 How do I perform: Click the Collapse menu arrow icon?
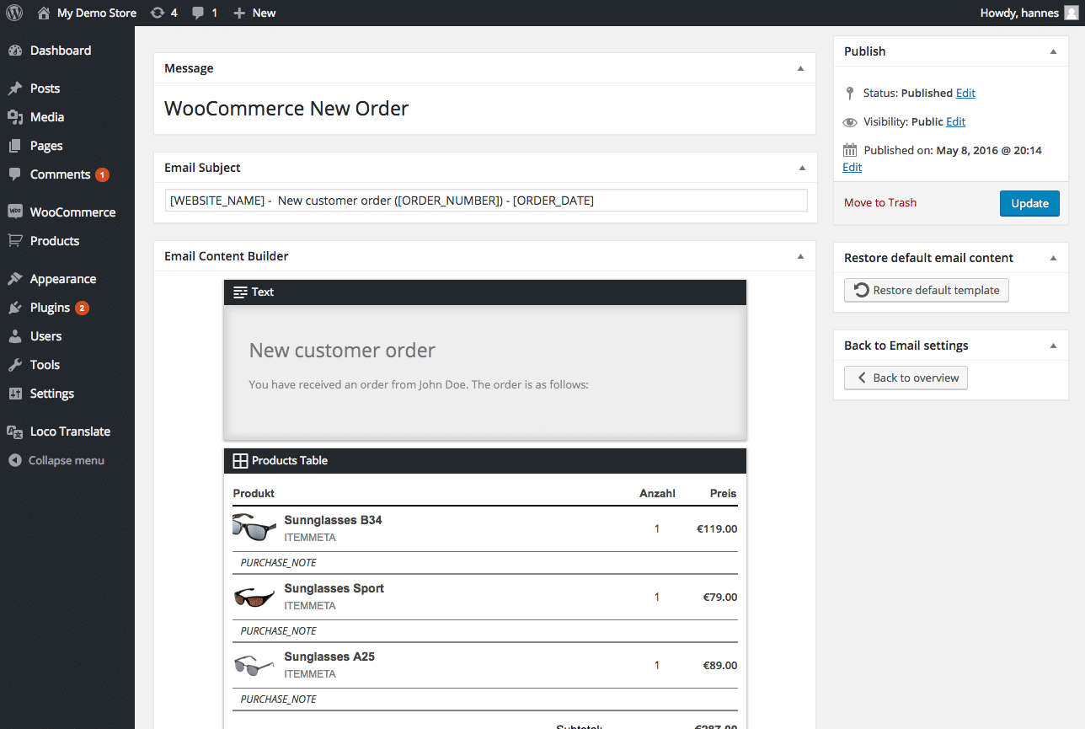[x=14, y=460]
